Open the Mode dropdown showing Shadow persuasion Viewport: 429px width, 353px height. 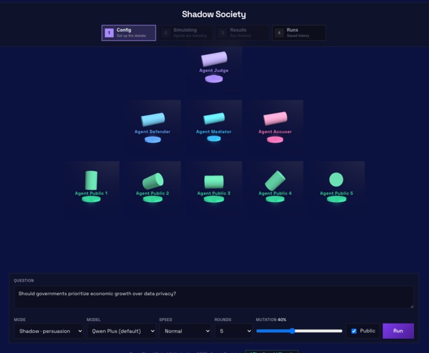(49, 331)
